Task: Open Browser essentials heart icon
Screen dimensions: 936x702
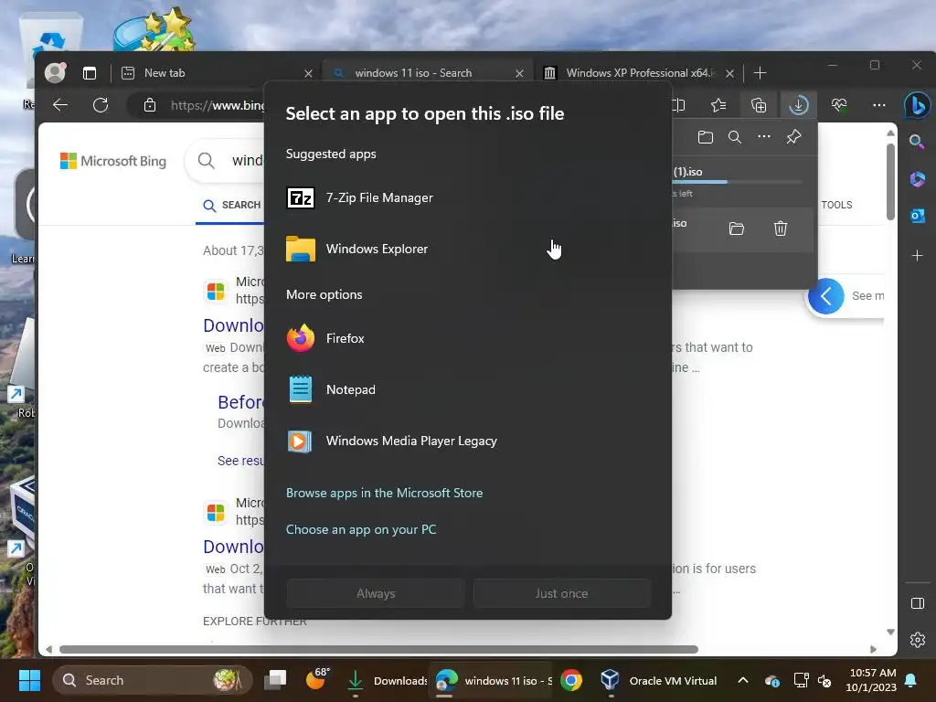Action: [x=839, y=106]
